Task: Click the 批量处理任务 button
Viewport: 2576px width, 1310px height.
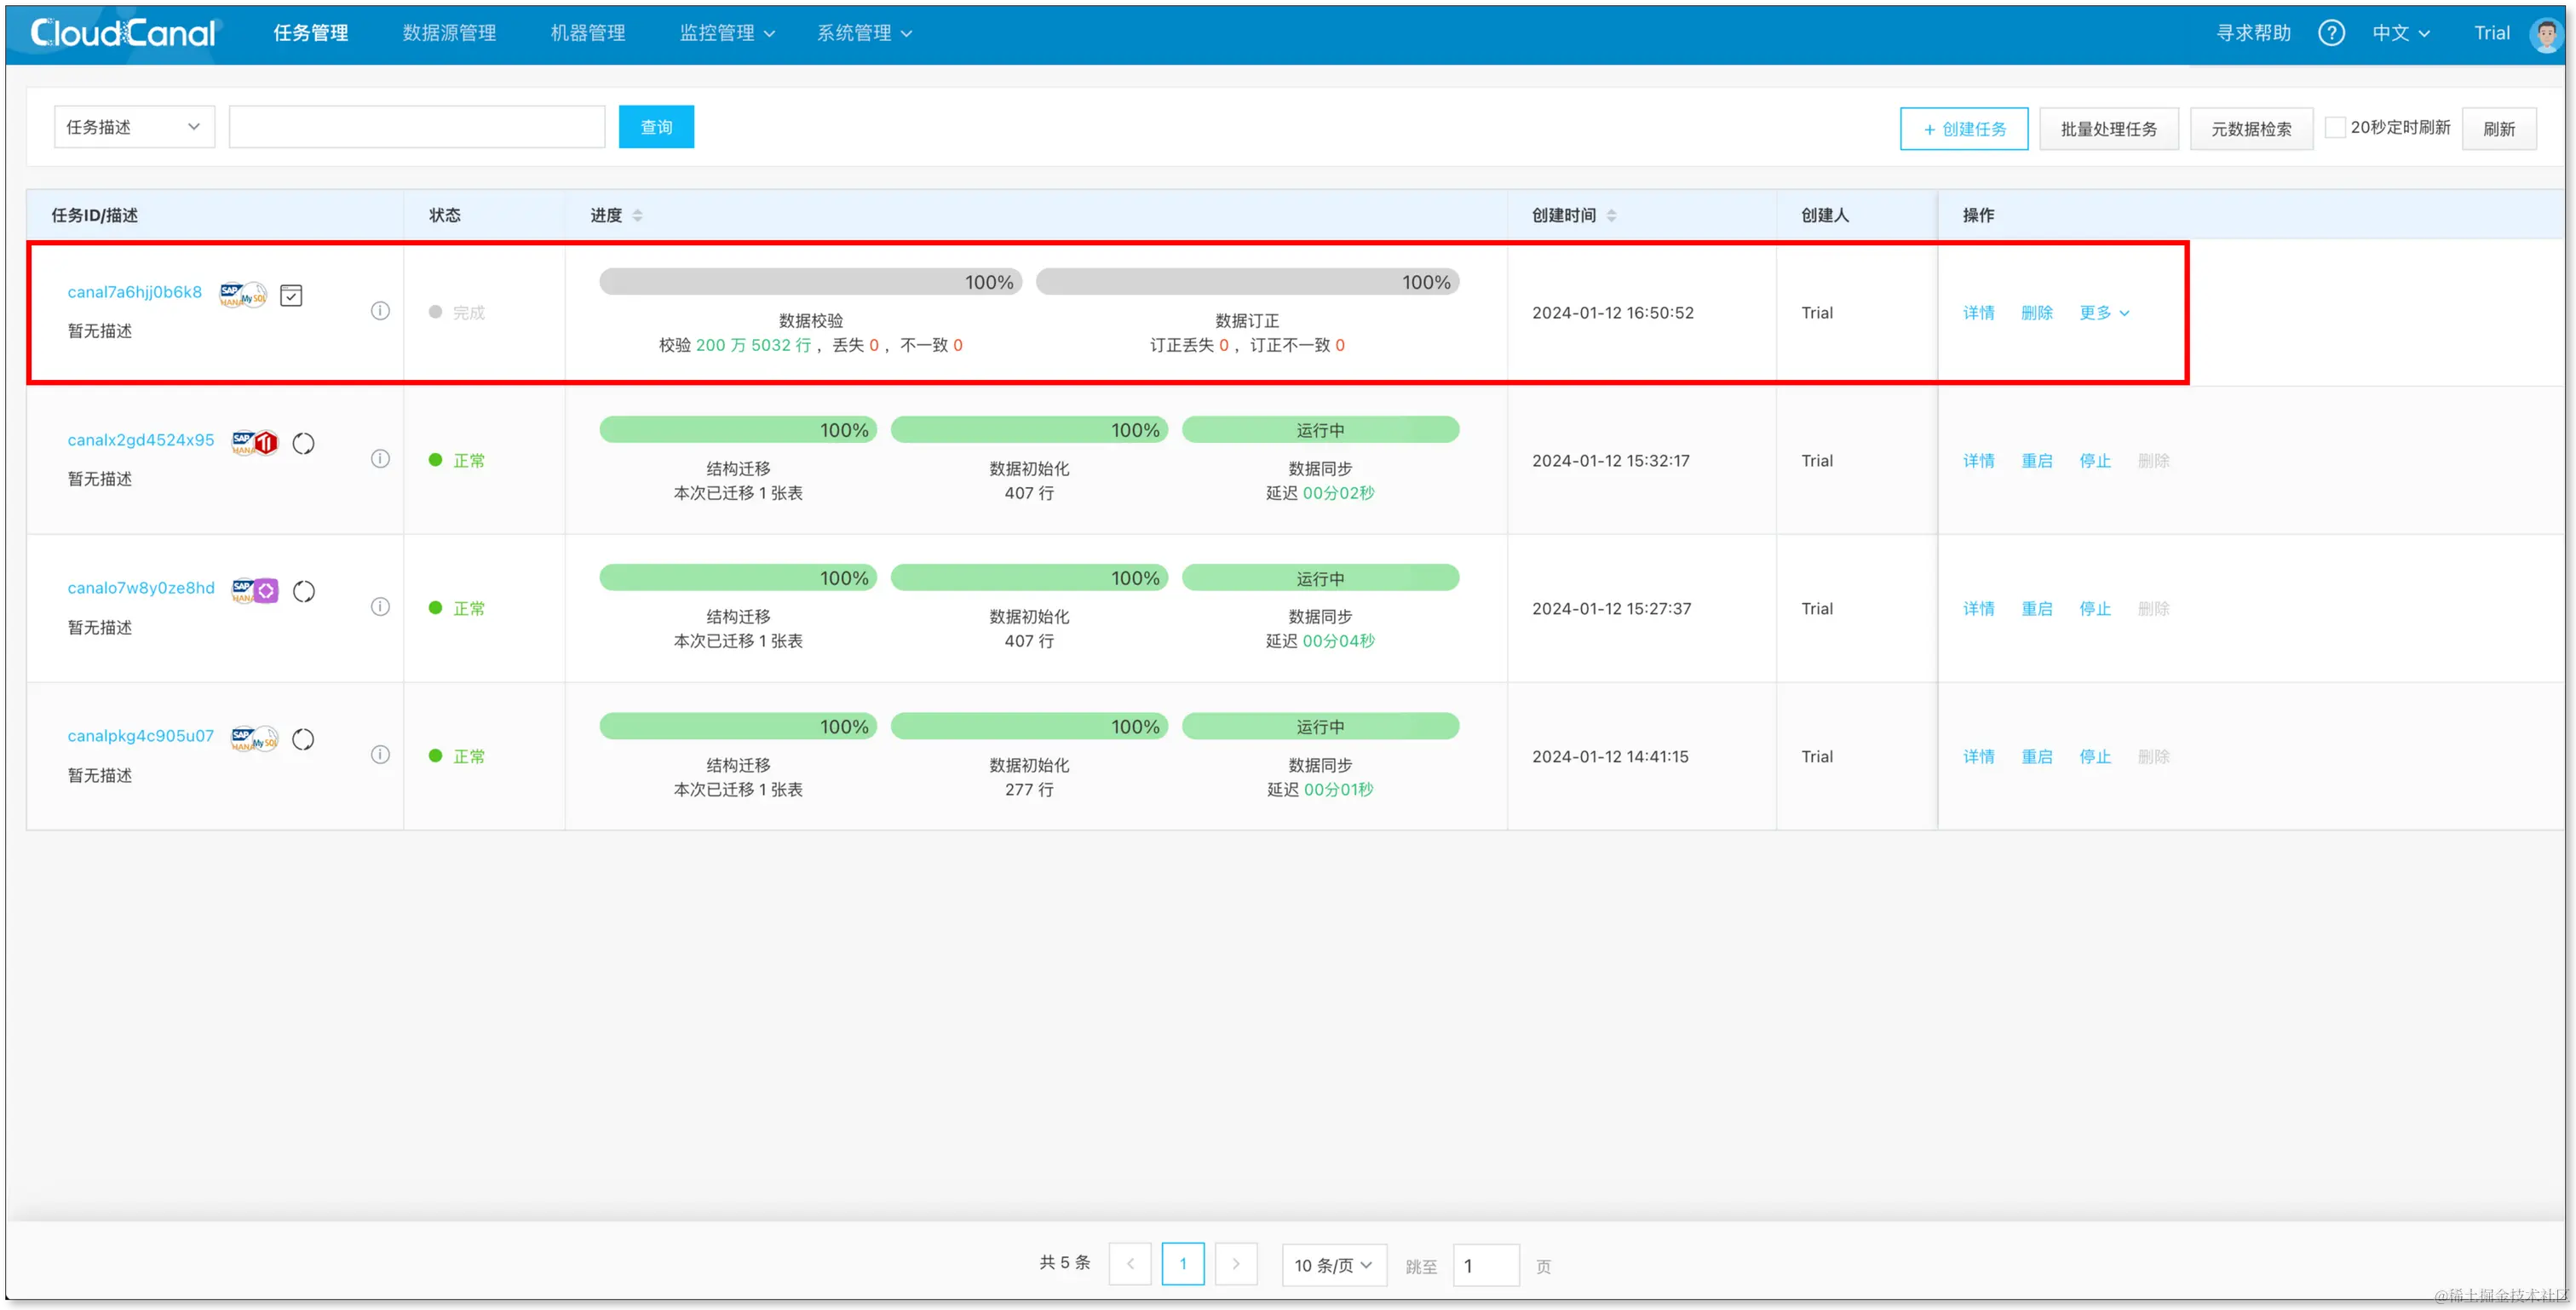Action: pos(2108,128)
